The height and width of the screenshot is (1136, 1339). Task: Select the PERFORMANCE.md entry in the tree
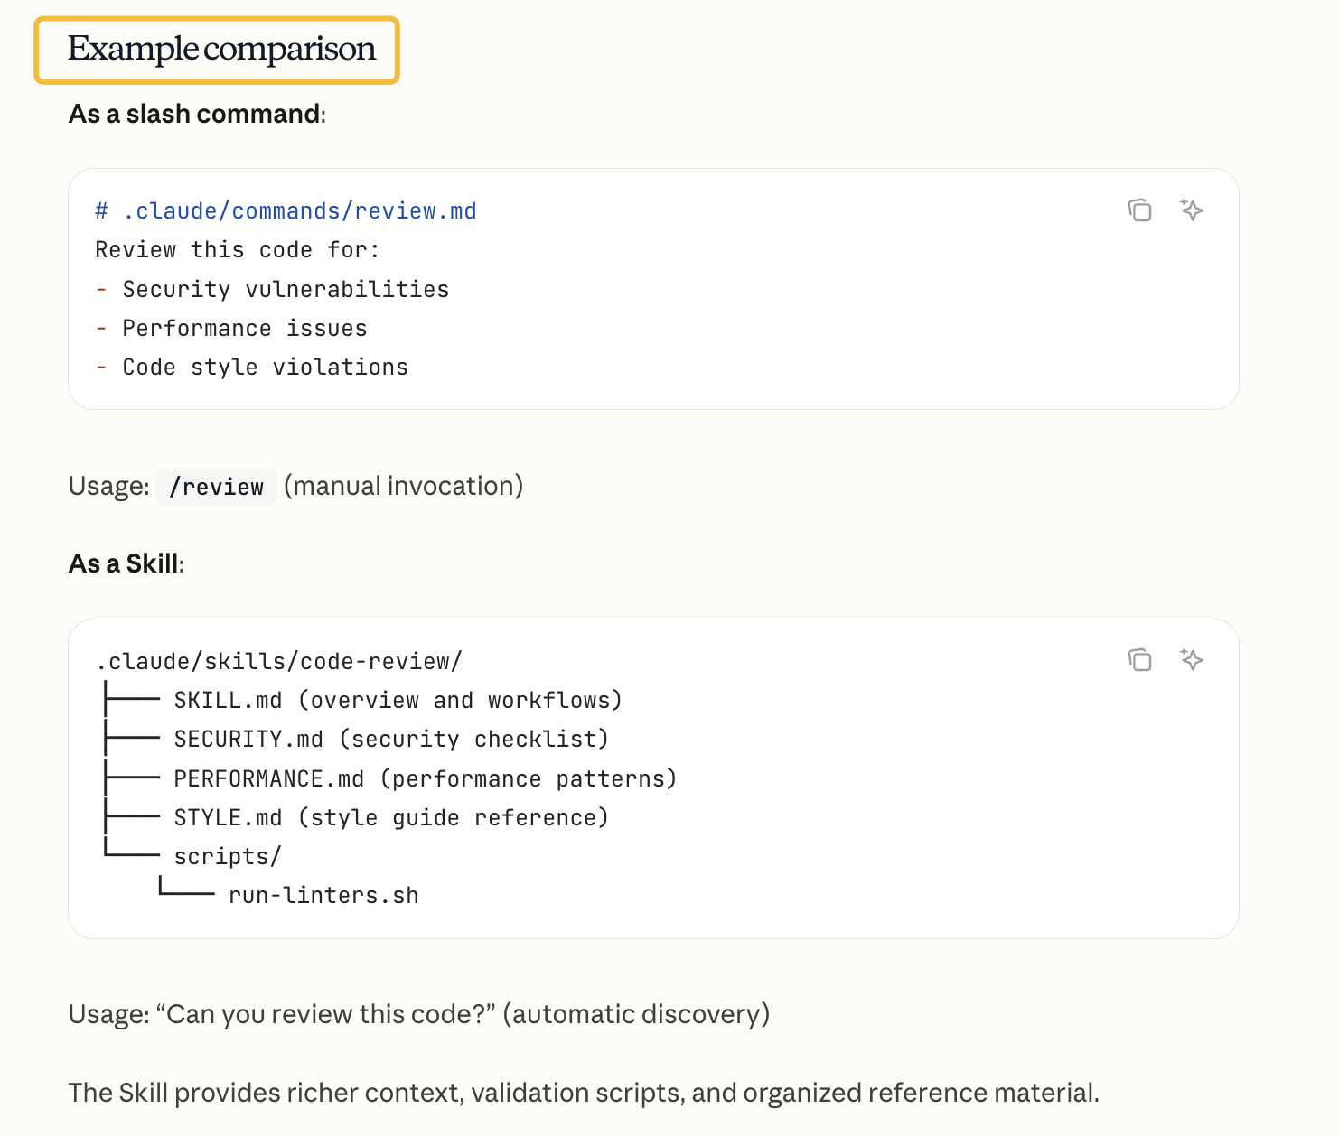(268, 778)
